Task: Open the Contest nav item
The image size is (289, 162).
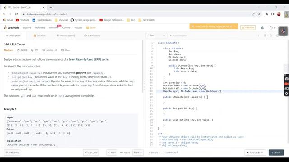Action: (66, 28)
